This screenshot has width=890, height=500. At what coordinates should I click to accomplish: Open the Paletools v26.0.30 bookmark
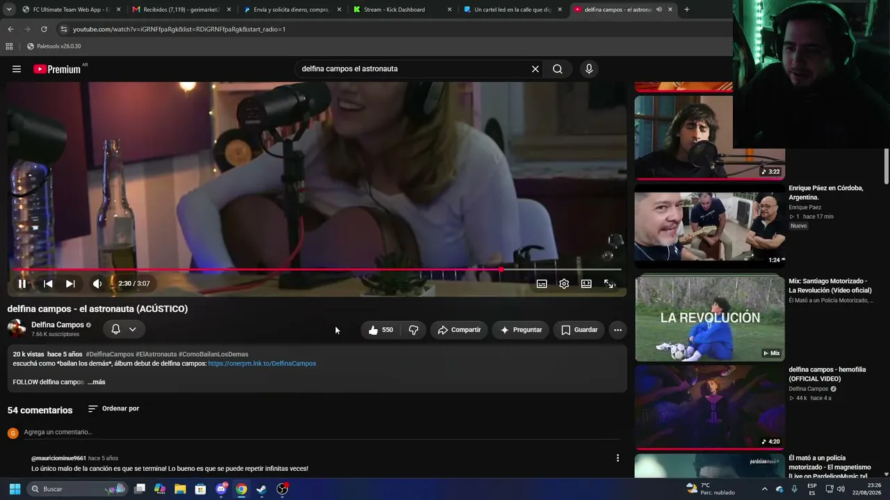point(54,47)
